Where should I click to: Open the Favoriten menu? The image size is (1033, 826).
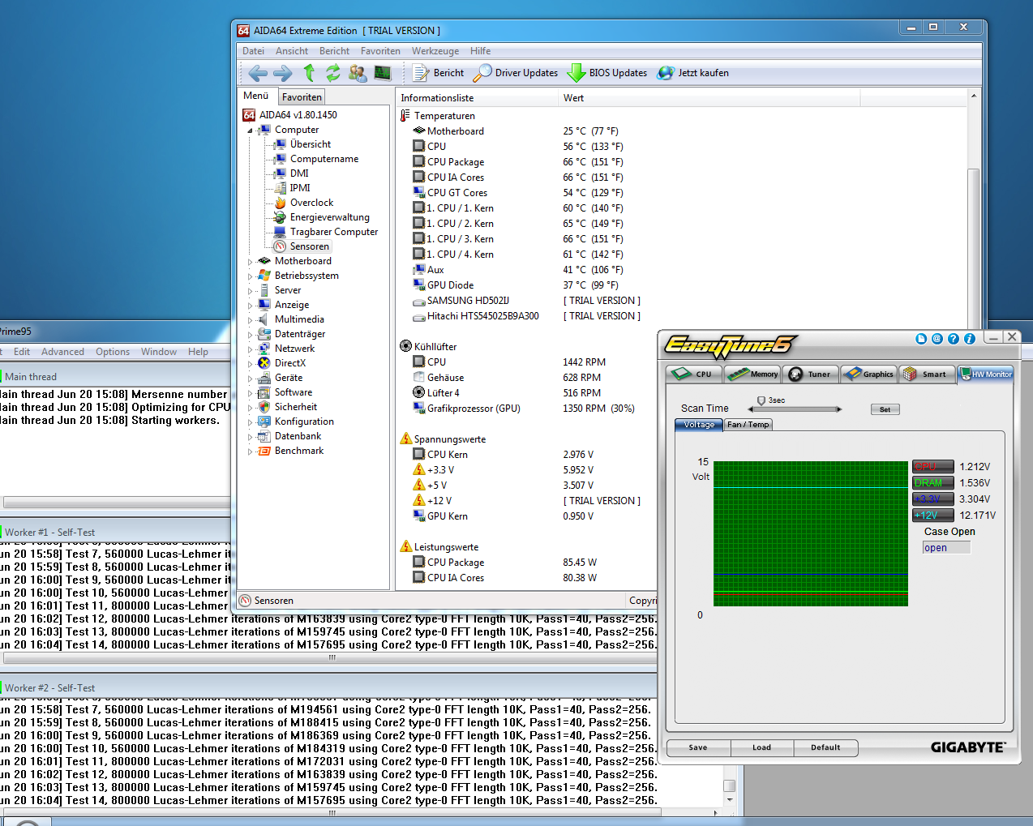tap(380, 51)
